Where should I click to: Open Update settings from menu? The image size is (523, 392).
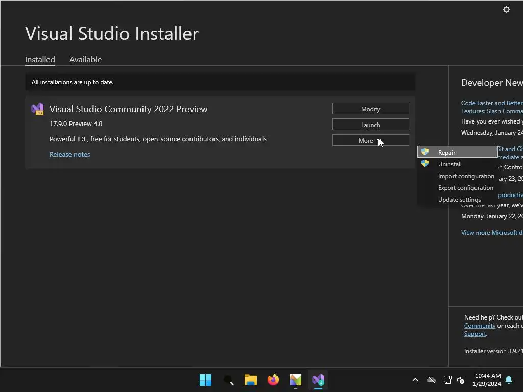[x=457, y=200]
